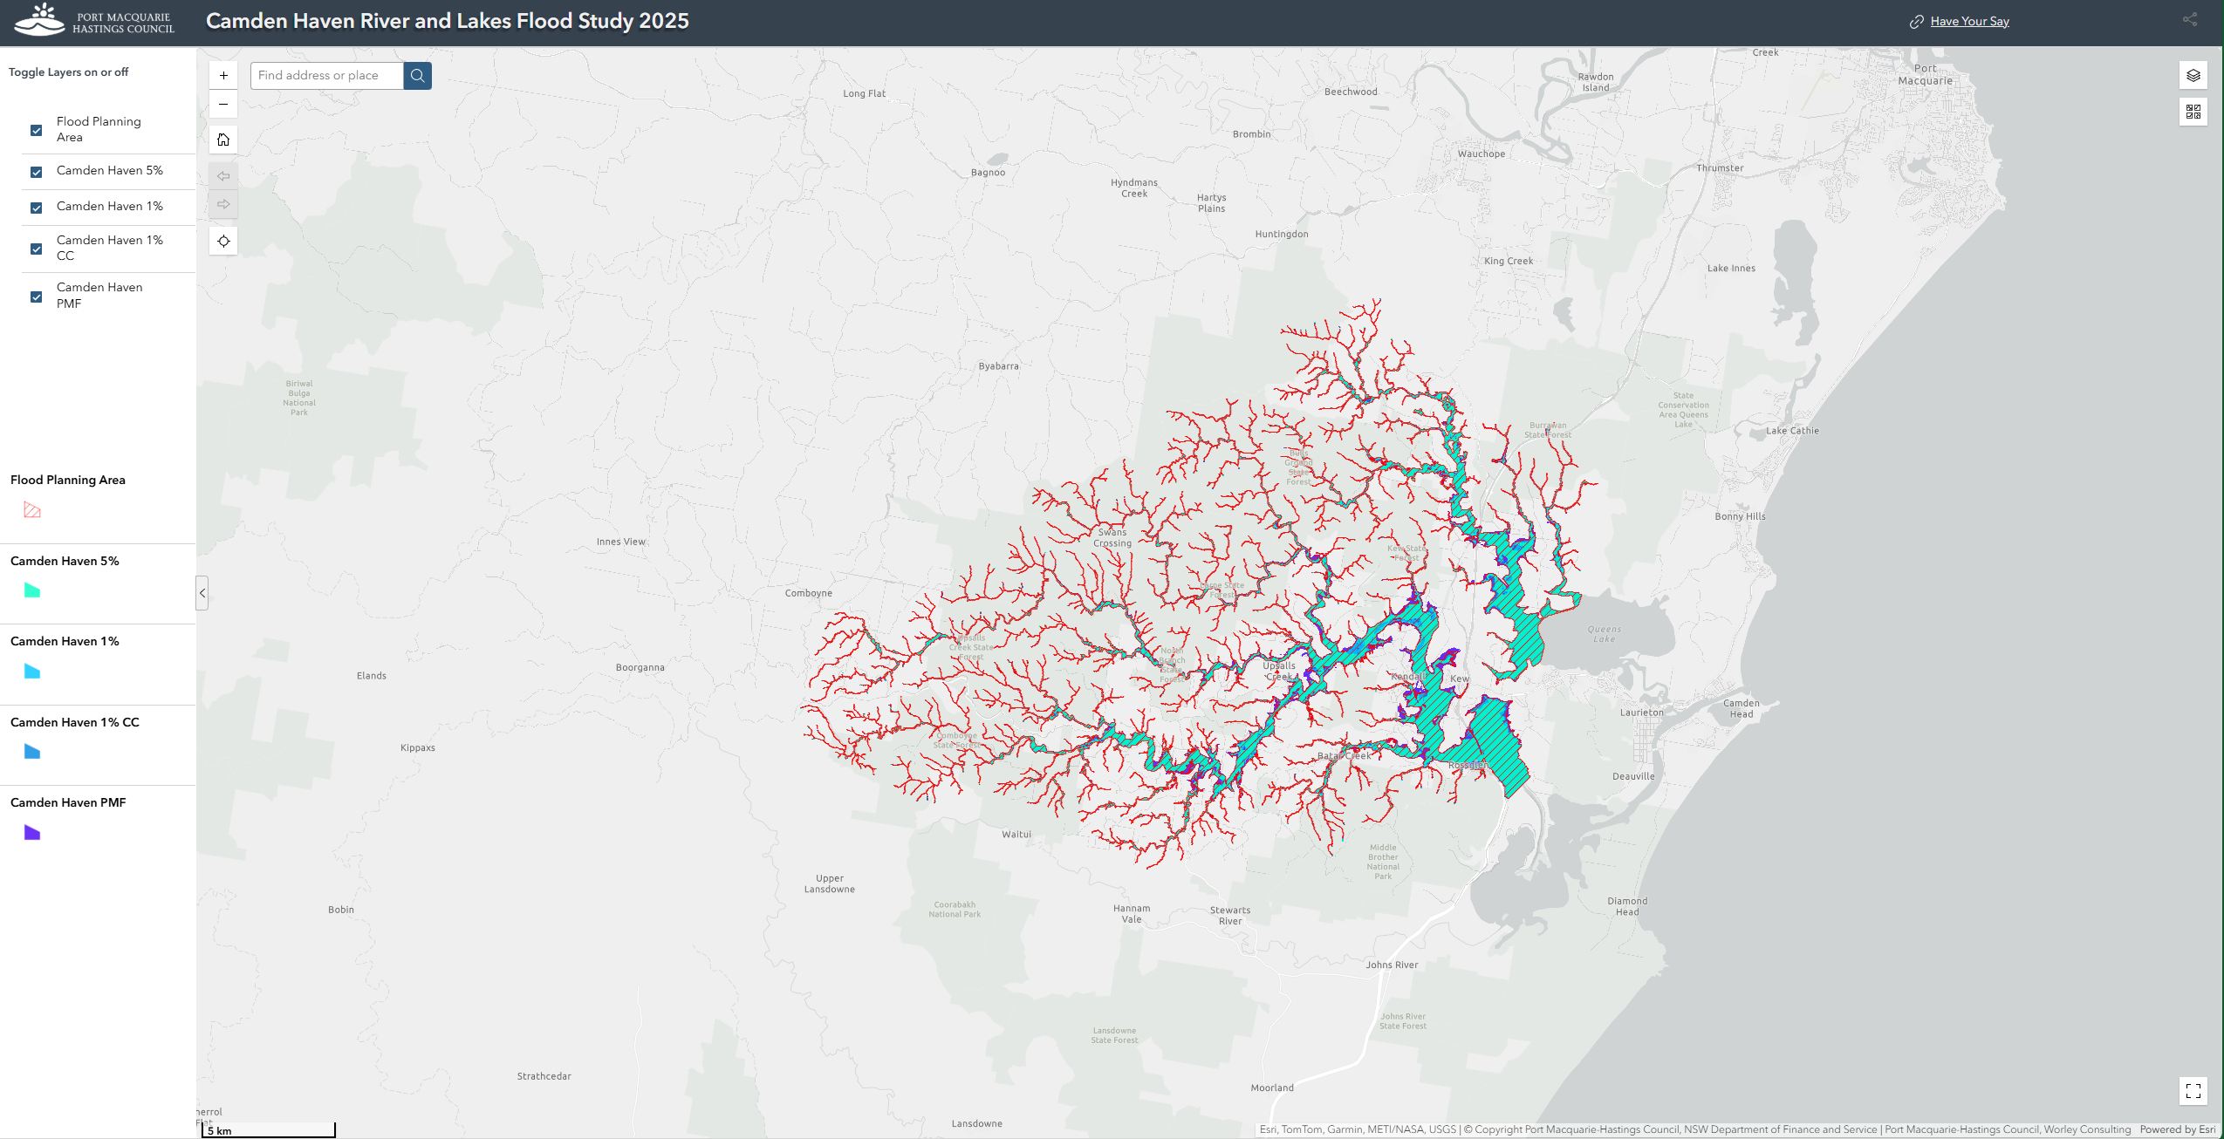
Task: Click the find my location button
Action: point(223,242)
